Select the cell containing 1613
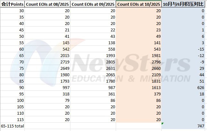This screenshot has width=207, height=131. click(139, 97)
